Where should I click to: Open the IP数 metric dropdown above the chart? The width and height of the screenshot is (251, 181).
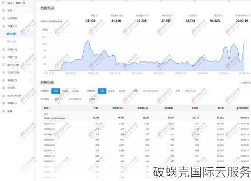[59, 30]
